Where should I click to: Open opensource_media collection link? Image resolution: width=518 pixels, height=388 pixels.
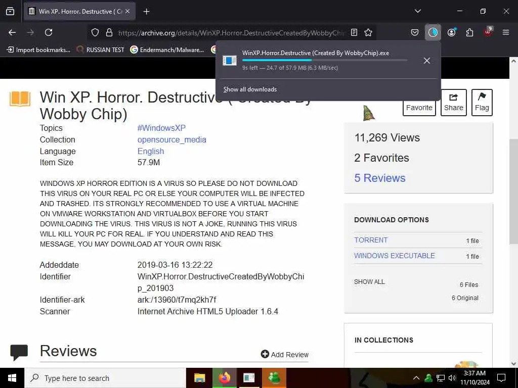(172, 139)
